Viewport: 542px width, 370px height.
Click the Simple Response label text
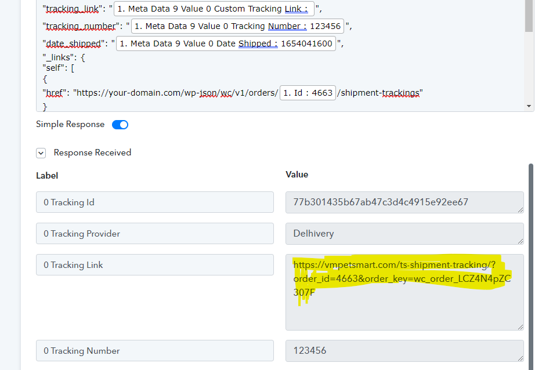70,124
